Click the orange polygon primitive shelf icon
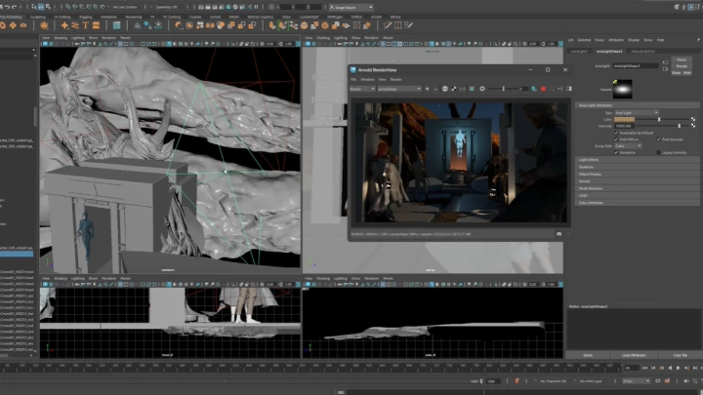This screenshot has height=395, width=703. (x=44, y=25)
